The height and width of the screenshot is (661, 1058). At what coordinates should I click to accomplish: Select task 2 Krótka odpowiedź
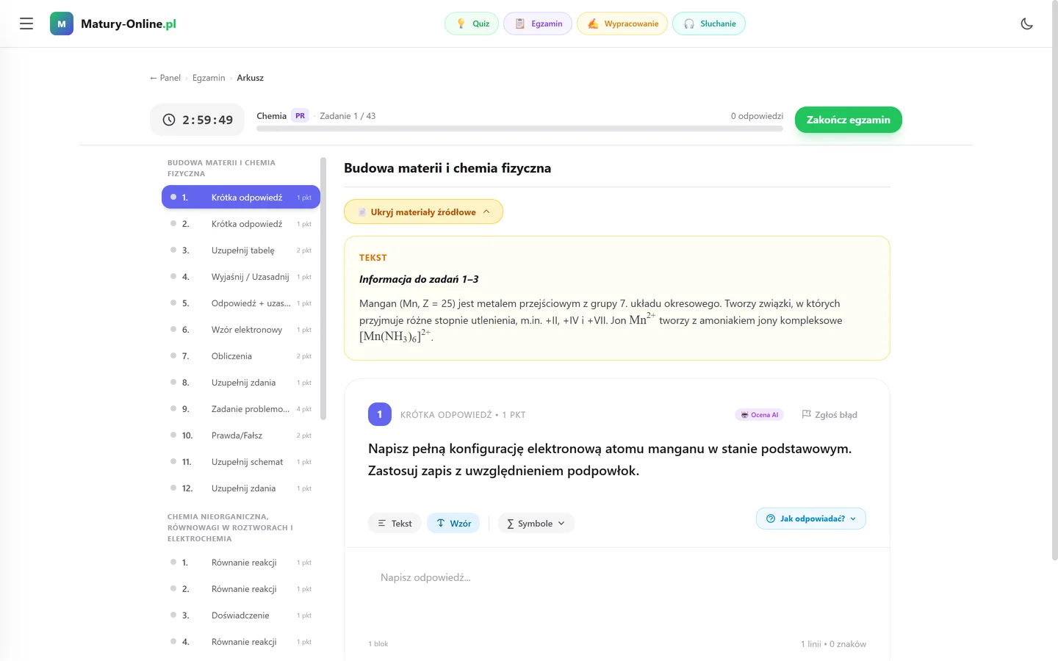click(x=241, y=224)
